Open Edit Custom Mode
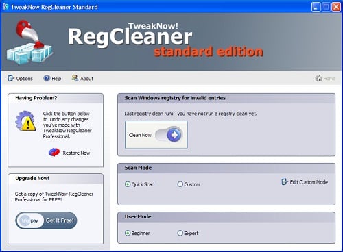The width and height of the screenshot is (343, 252). coord(305,182)
